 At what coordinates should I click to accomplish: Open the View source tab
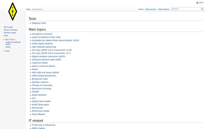(151, 9)
